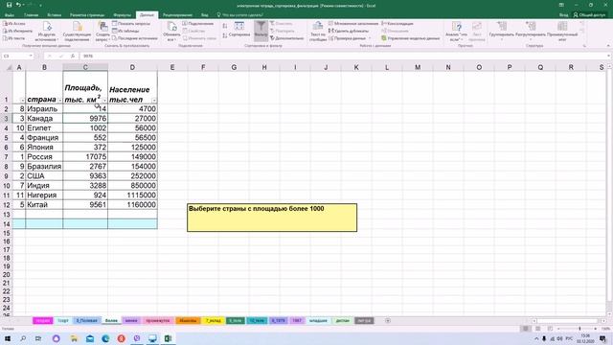Switch to the Формулы ribbon tab

coord(122,15)
